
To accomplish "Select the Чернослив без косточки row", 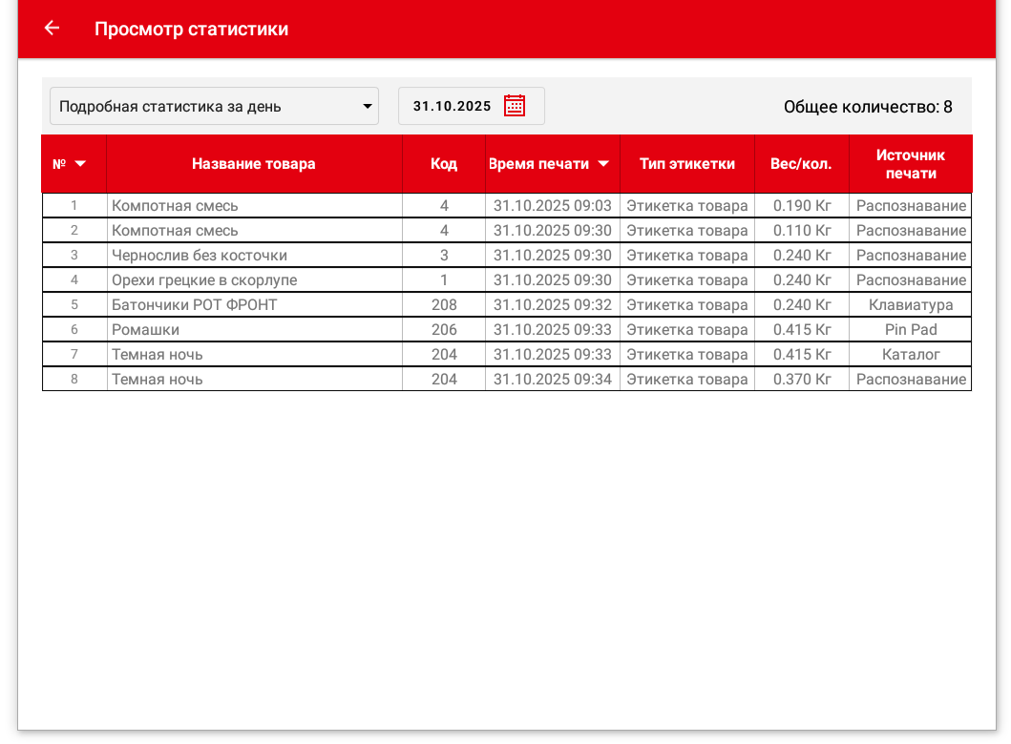I will point(200,256).
